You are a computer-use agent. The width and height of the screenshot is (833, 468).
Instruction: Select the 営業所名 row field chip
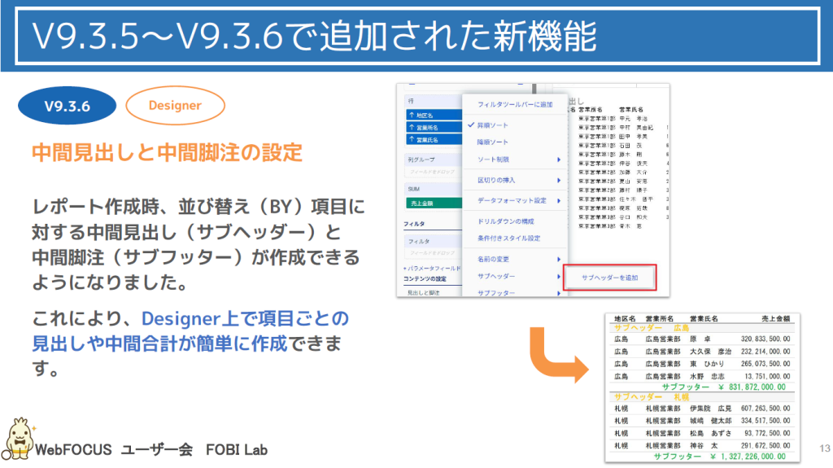(429, 128)
